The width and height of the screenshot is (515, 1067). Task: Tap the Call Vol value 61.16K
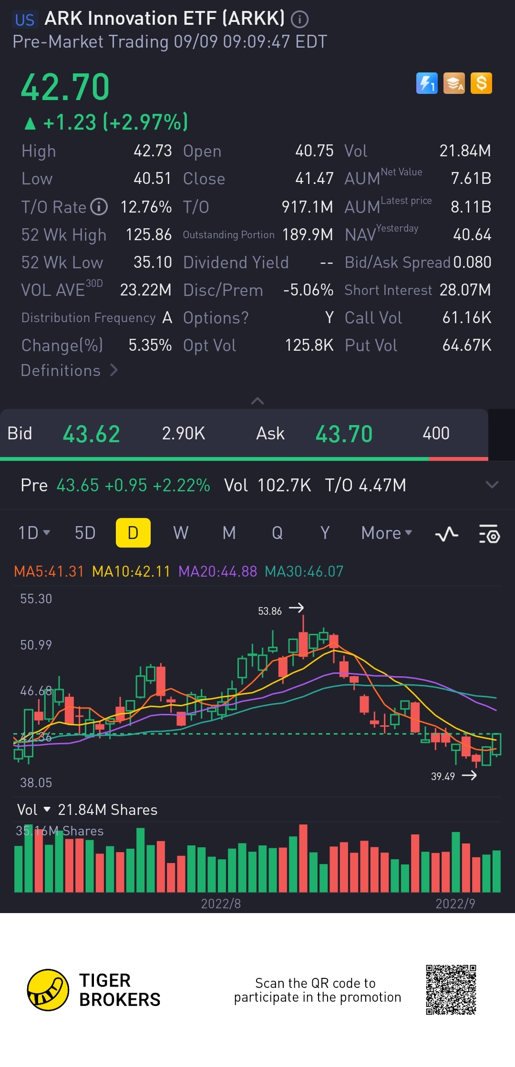(467, 317)
